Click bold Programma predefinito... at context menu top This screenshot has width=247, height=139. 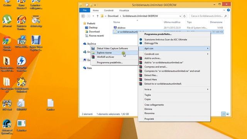[158, 34]
